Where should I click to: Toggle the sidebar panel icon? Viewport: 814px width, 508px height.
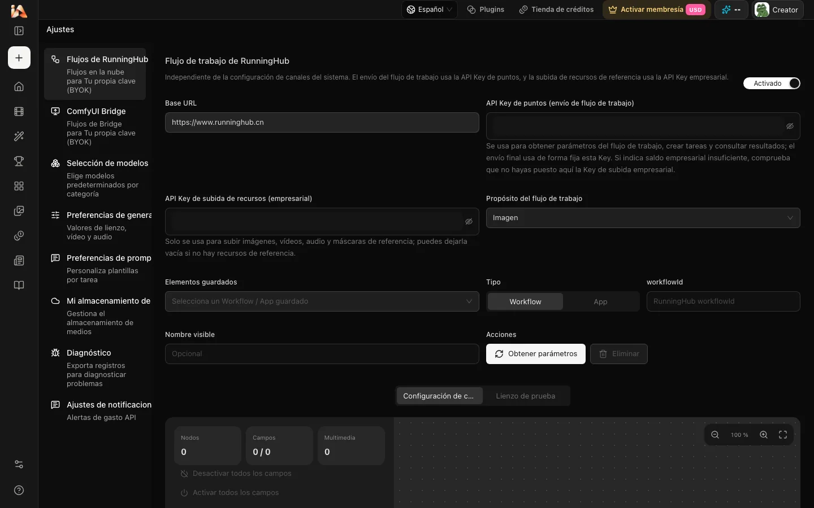tap(19, 31)
